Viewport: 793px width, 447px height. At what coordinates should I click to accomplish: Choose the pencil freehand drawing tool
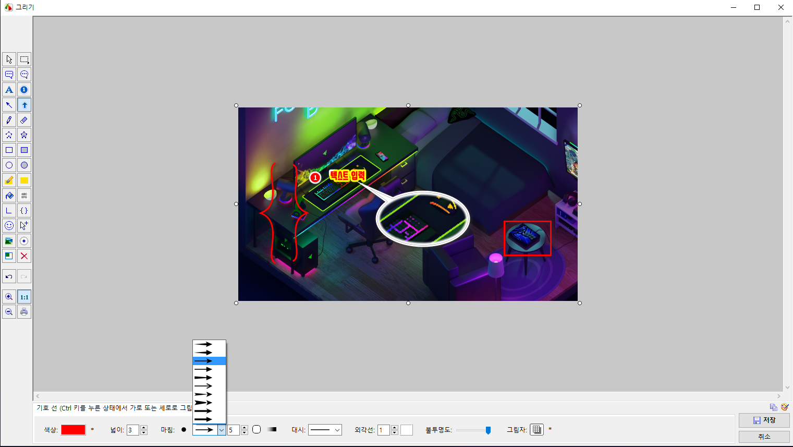[9, 120]
